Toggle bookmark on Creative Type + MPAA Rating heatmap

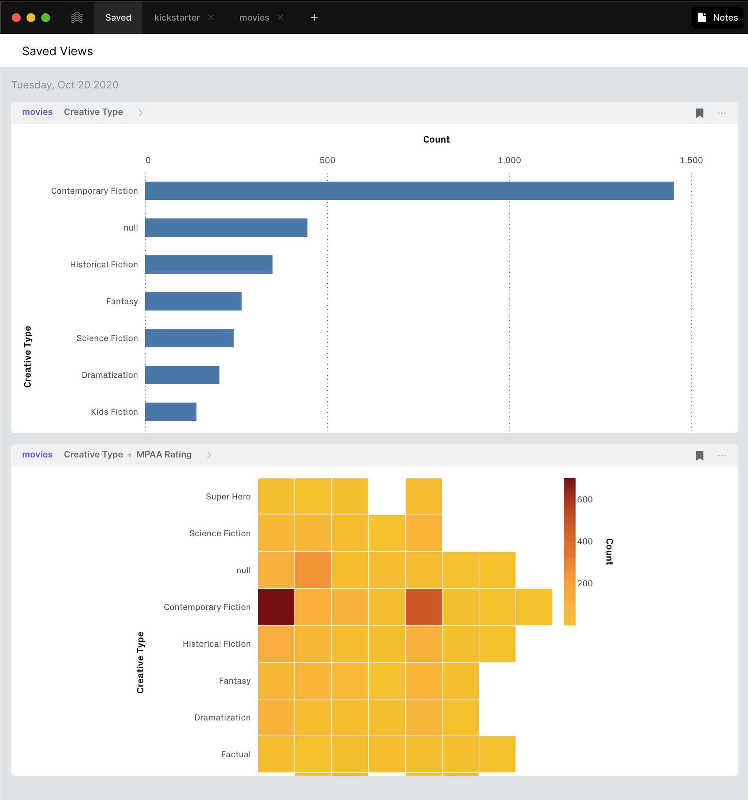tap(699, 456)
